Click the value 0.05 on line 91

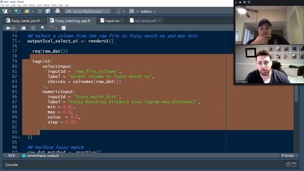tap(70, 122)
